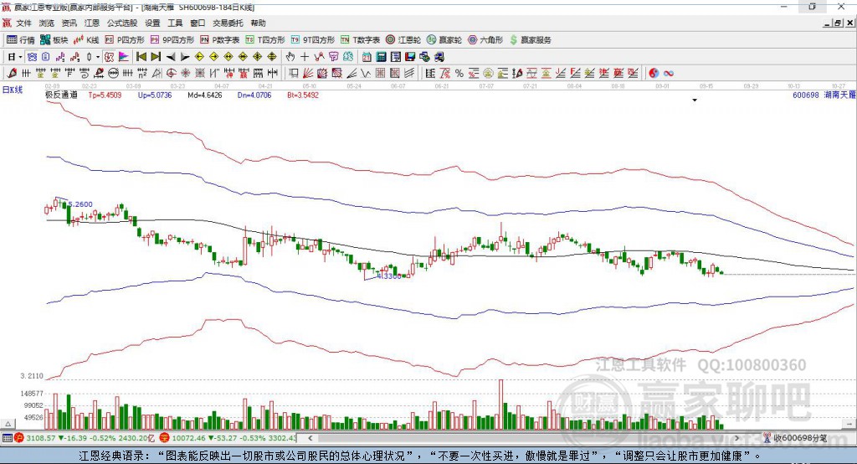The width and height of the screenshot is (857, 464).
Task: Click the blue infinity symbol icon
Action: pyautogui.click(x=669, y=73)
